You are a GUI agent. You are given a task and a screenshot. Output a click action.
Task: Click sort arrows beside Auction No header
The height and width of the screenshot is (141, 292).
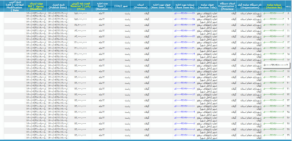pos(264,8)
